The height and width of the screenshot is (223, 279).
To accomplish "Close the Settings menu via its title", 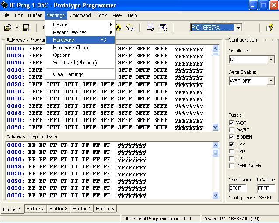I will pos(56,15).
